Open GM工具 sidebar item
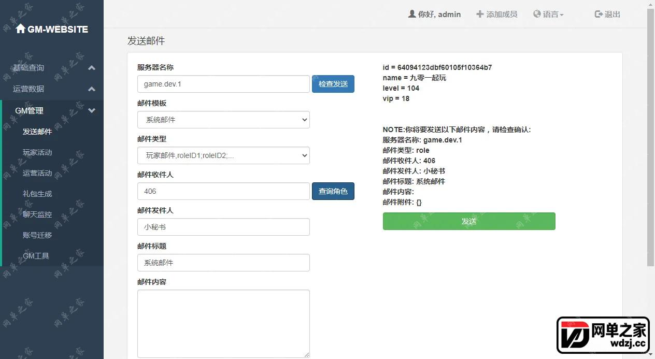655x359 pixels. coord(36,256)
